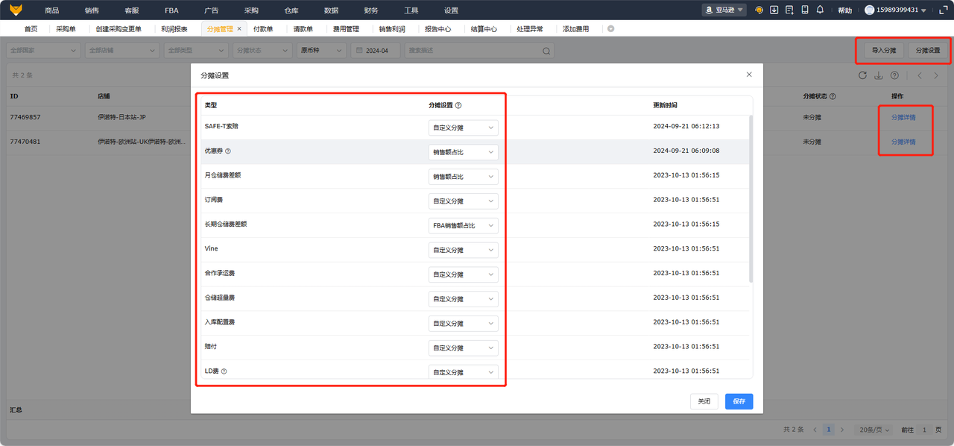Viewport: 954px width, 446px height.
Task: Click help icon beside 分摊状态 column header
Action: click(x=833, y=96)
